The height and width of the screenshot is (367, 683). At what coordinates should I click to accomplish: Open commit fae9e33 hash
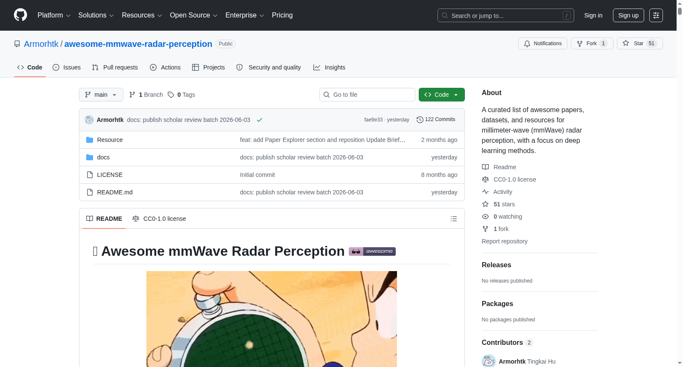click(x=374, y=120)
